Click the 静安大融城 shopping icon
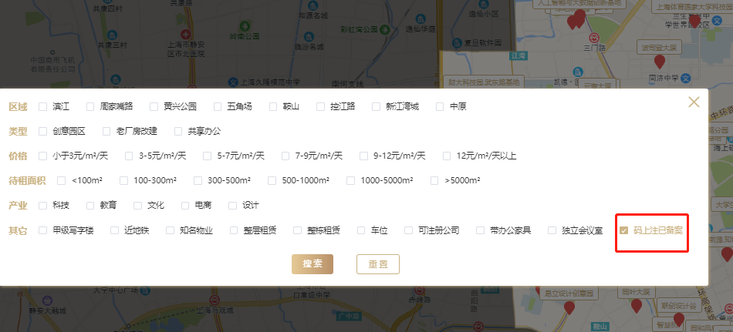This screenshot has width=733, height=332. coord(47,300)
